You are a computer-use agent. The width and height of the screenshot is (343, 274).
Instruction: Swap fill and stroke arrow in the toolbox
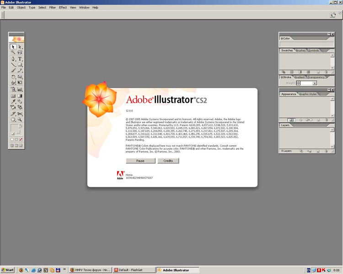tap(20, 126)
